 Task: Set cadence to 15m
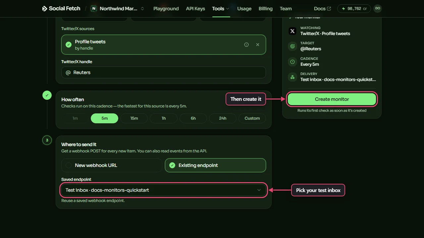pos(134,118)
